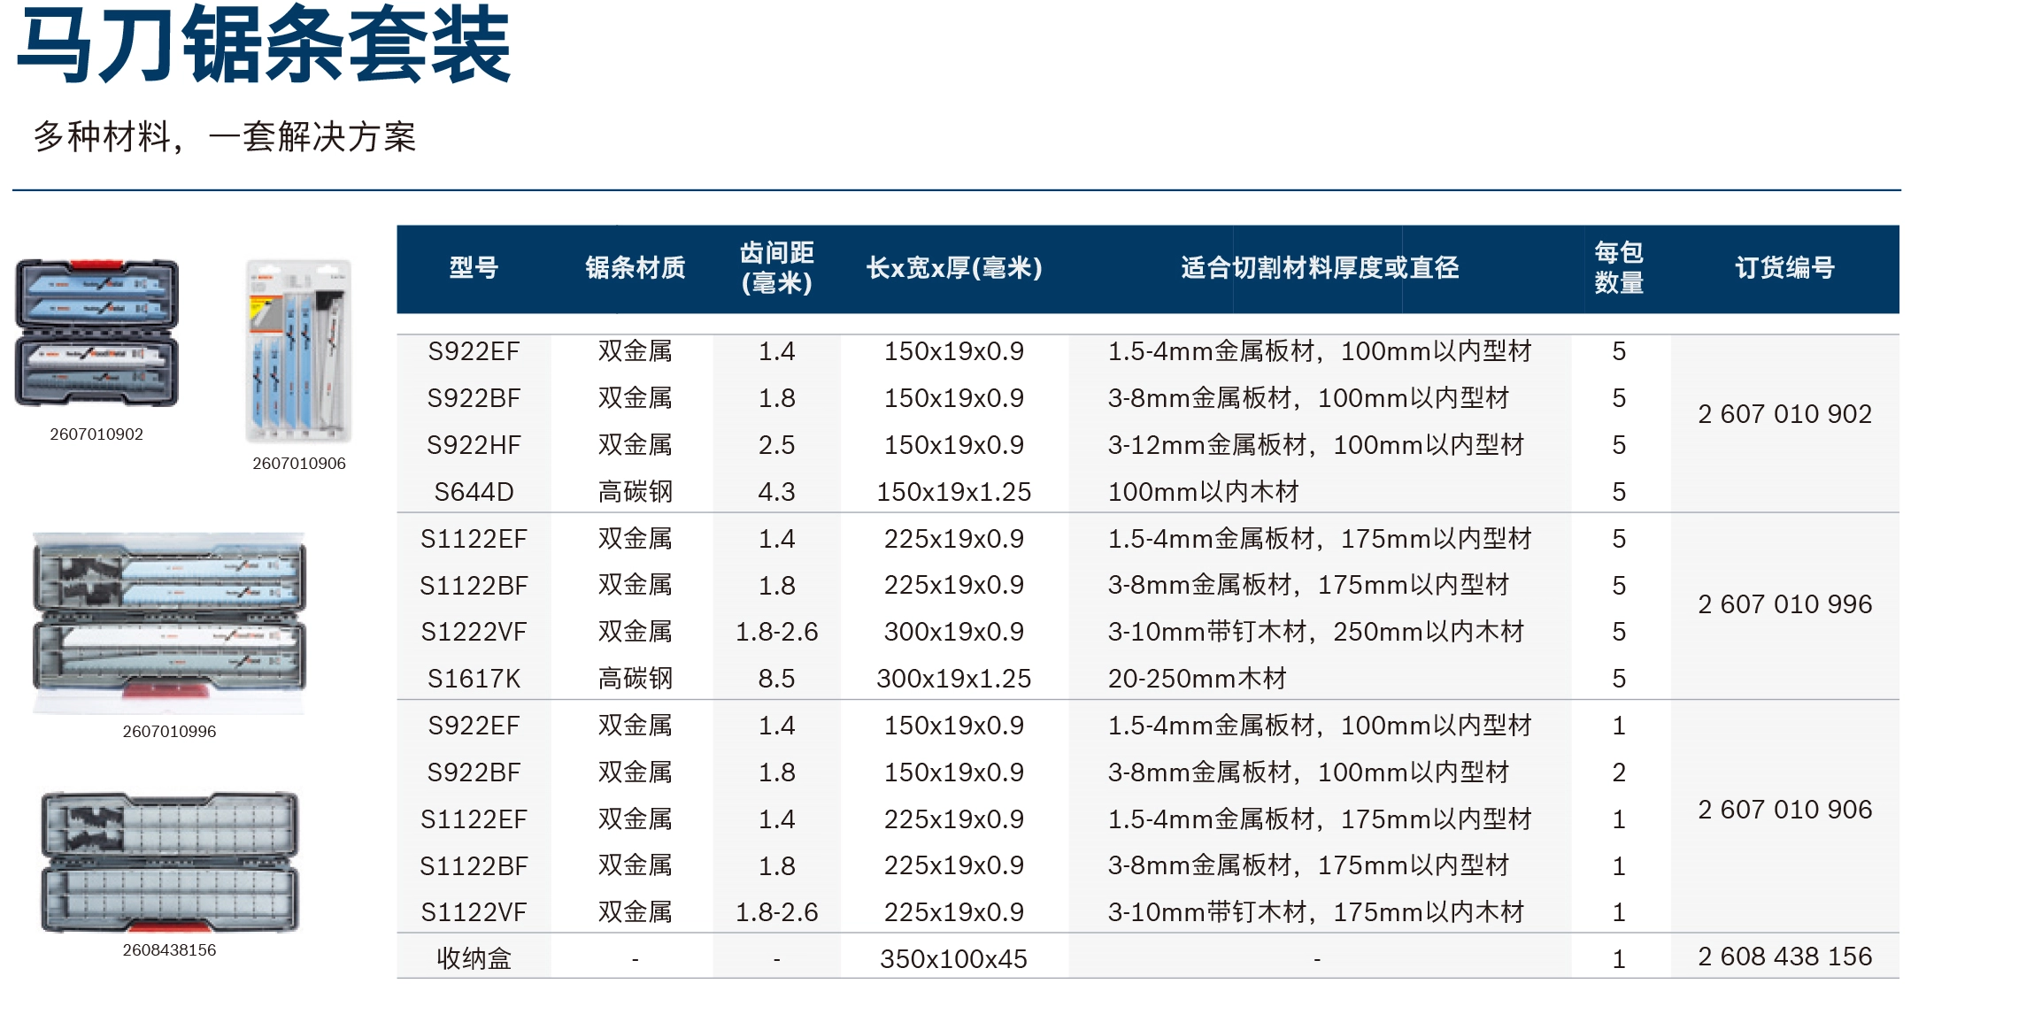Click the 2608438156 empty storage box image

(169, 862)
